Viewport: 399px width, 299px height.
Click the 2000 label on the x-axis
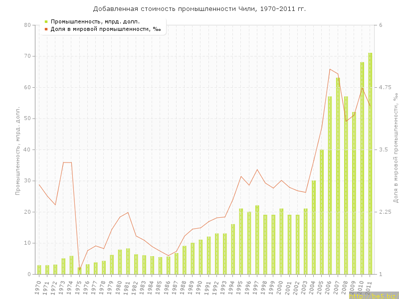[280, 287]
